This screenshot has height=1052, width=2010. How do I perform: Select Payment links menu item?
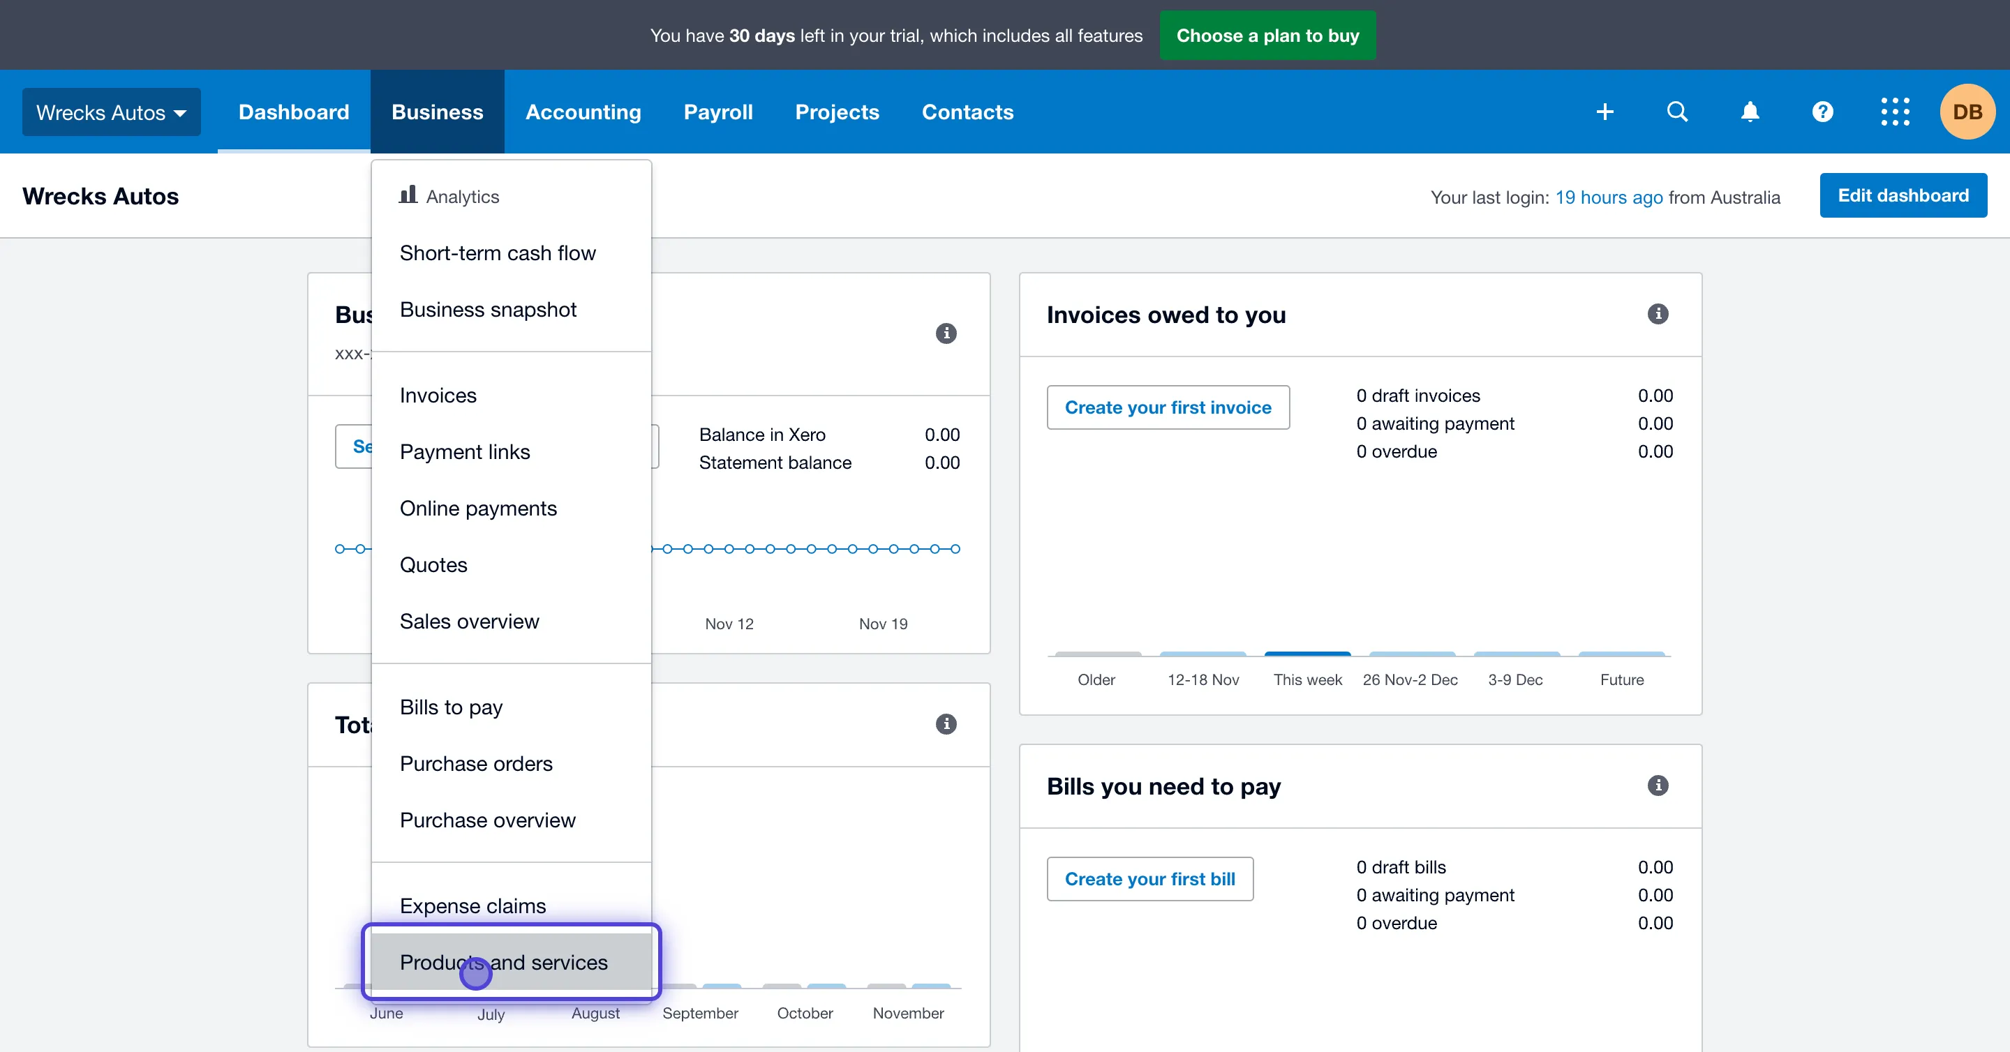pos(511,451)
